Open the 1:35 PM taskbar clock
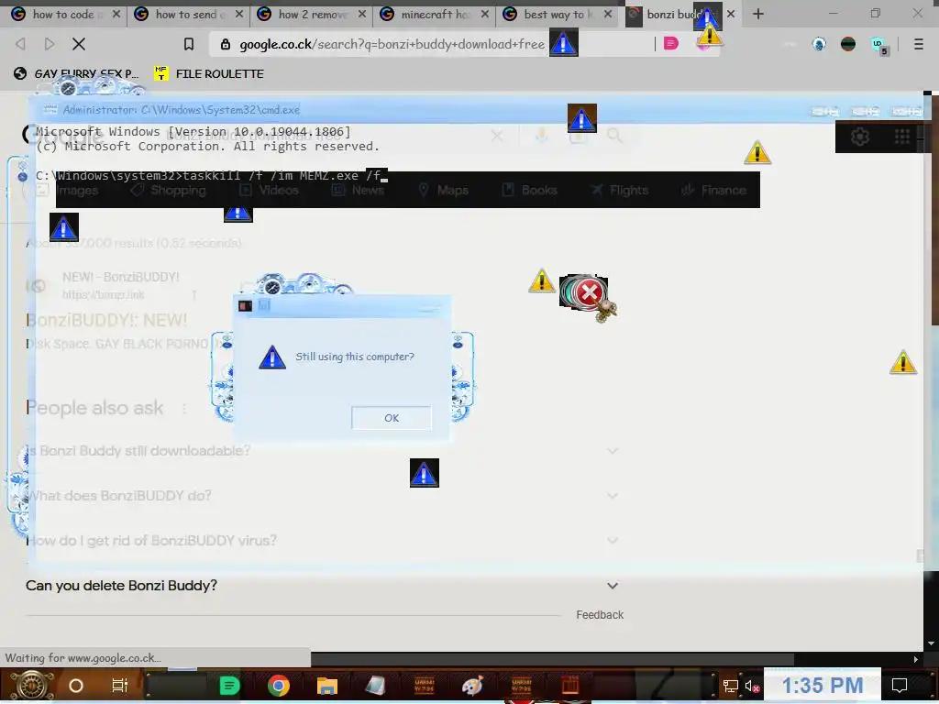Viewport: 939px width, 704px height. click(823, 685)
